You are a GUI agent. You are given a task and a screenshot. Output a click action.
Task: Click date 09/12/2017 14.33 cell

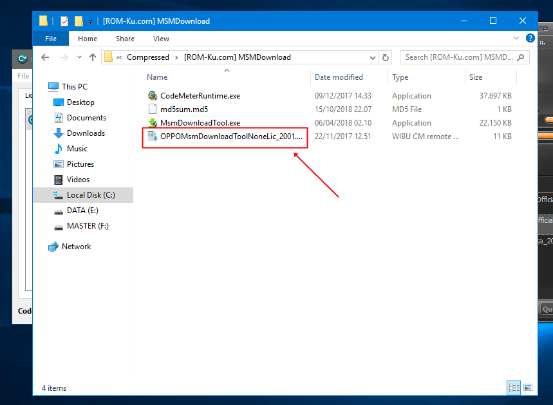[x=342, y=95]
